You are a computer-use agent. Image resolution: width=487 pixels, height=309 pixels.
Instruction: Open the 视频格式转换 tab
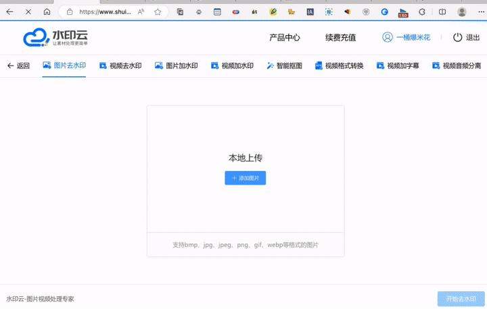coord(339,66)
